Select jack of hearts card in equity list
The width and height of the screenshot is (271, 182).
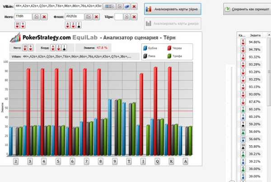[x=243, y=102]
